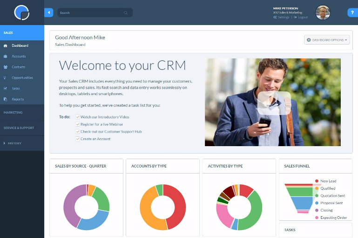The height and width of the screenshot is (238, 358).
Task: Open the Settings link under user name
Action: tap(283, 17)
